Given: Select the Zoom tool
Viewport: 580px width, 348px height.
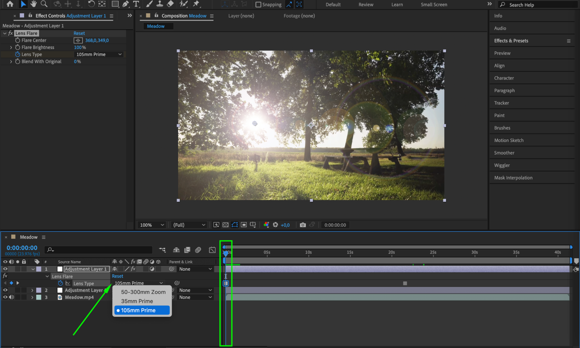Looking at the screenshot, I should point(44,4).
